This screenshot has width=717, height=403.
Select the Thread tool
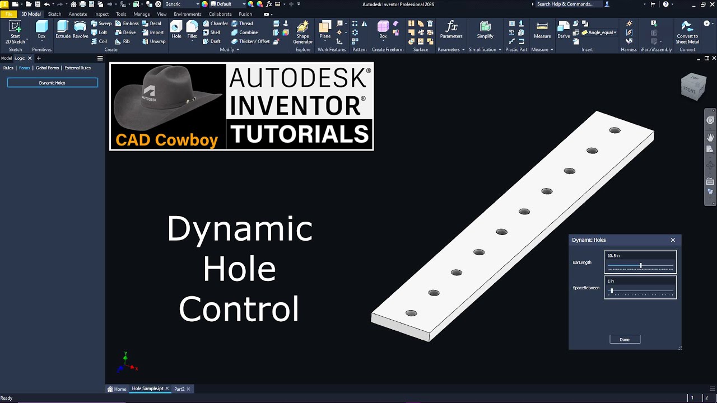pos(241,24)
